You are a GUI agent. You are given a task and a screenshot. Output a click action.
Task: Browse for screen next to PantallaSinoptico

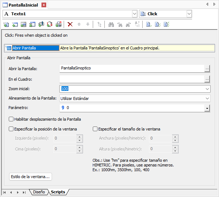coord(207,68)
